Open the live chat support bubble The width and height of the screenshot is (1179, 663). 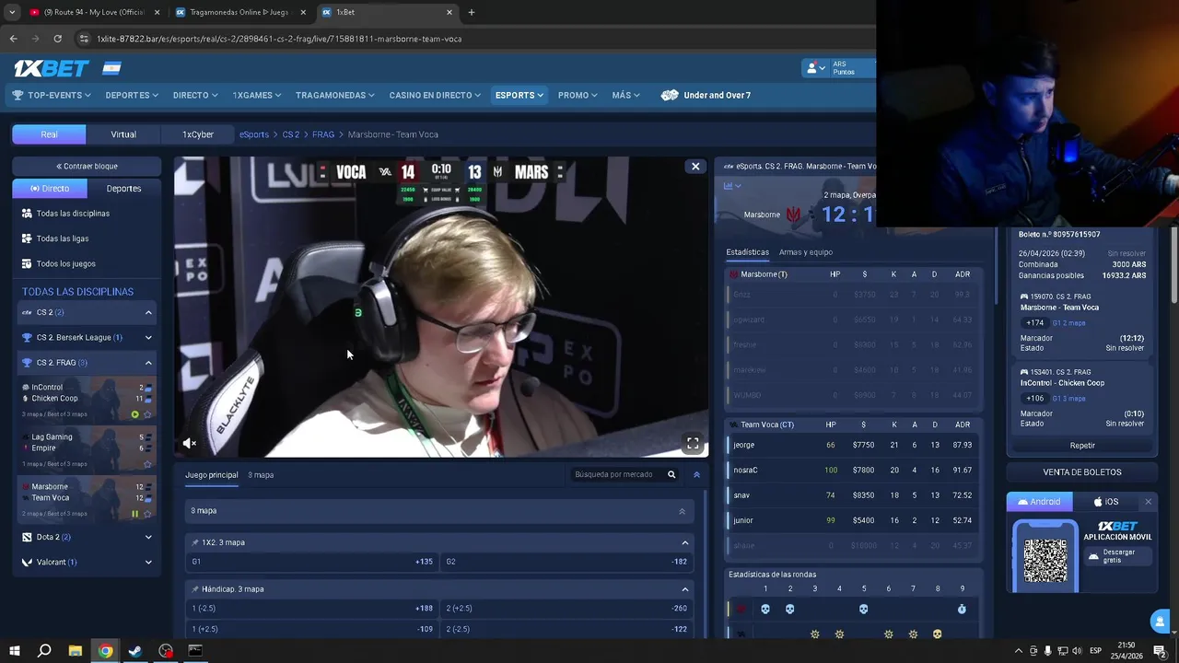1159,622
